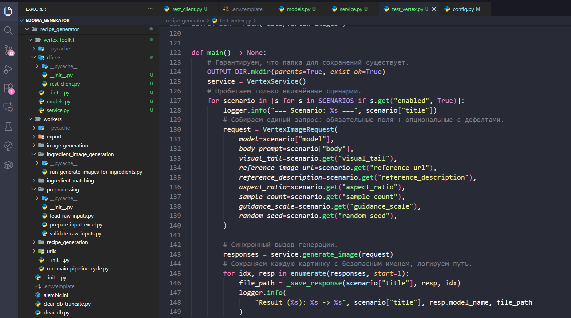Open Explorer's more actions ellipsis menu
This screenshot has width=571, height=318.
(x=150, y=9)
